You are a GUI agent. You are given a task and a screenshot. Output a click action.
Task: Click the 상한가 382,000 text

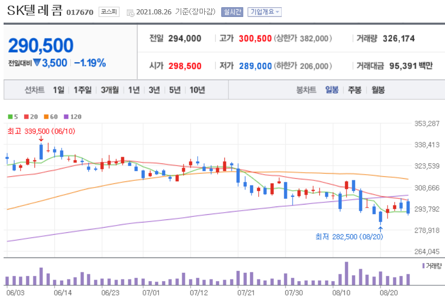[303, 39]
